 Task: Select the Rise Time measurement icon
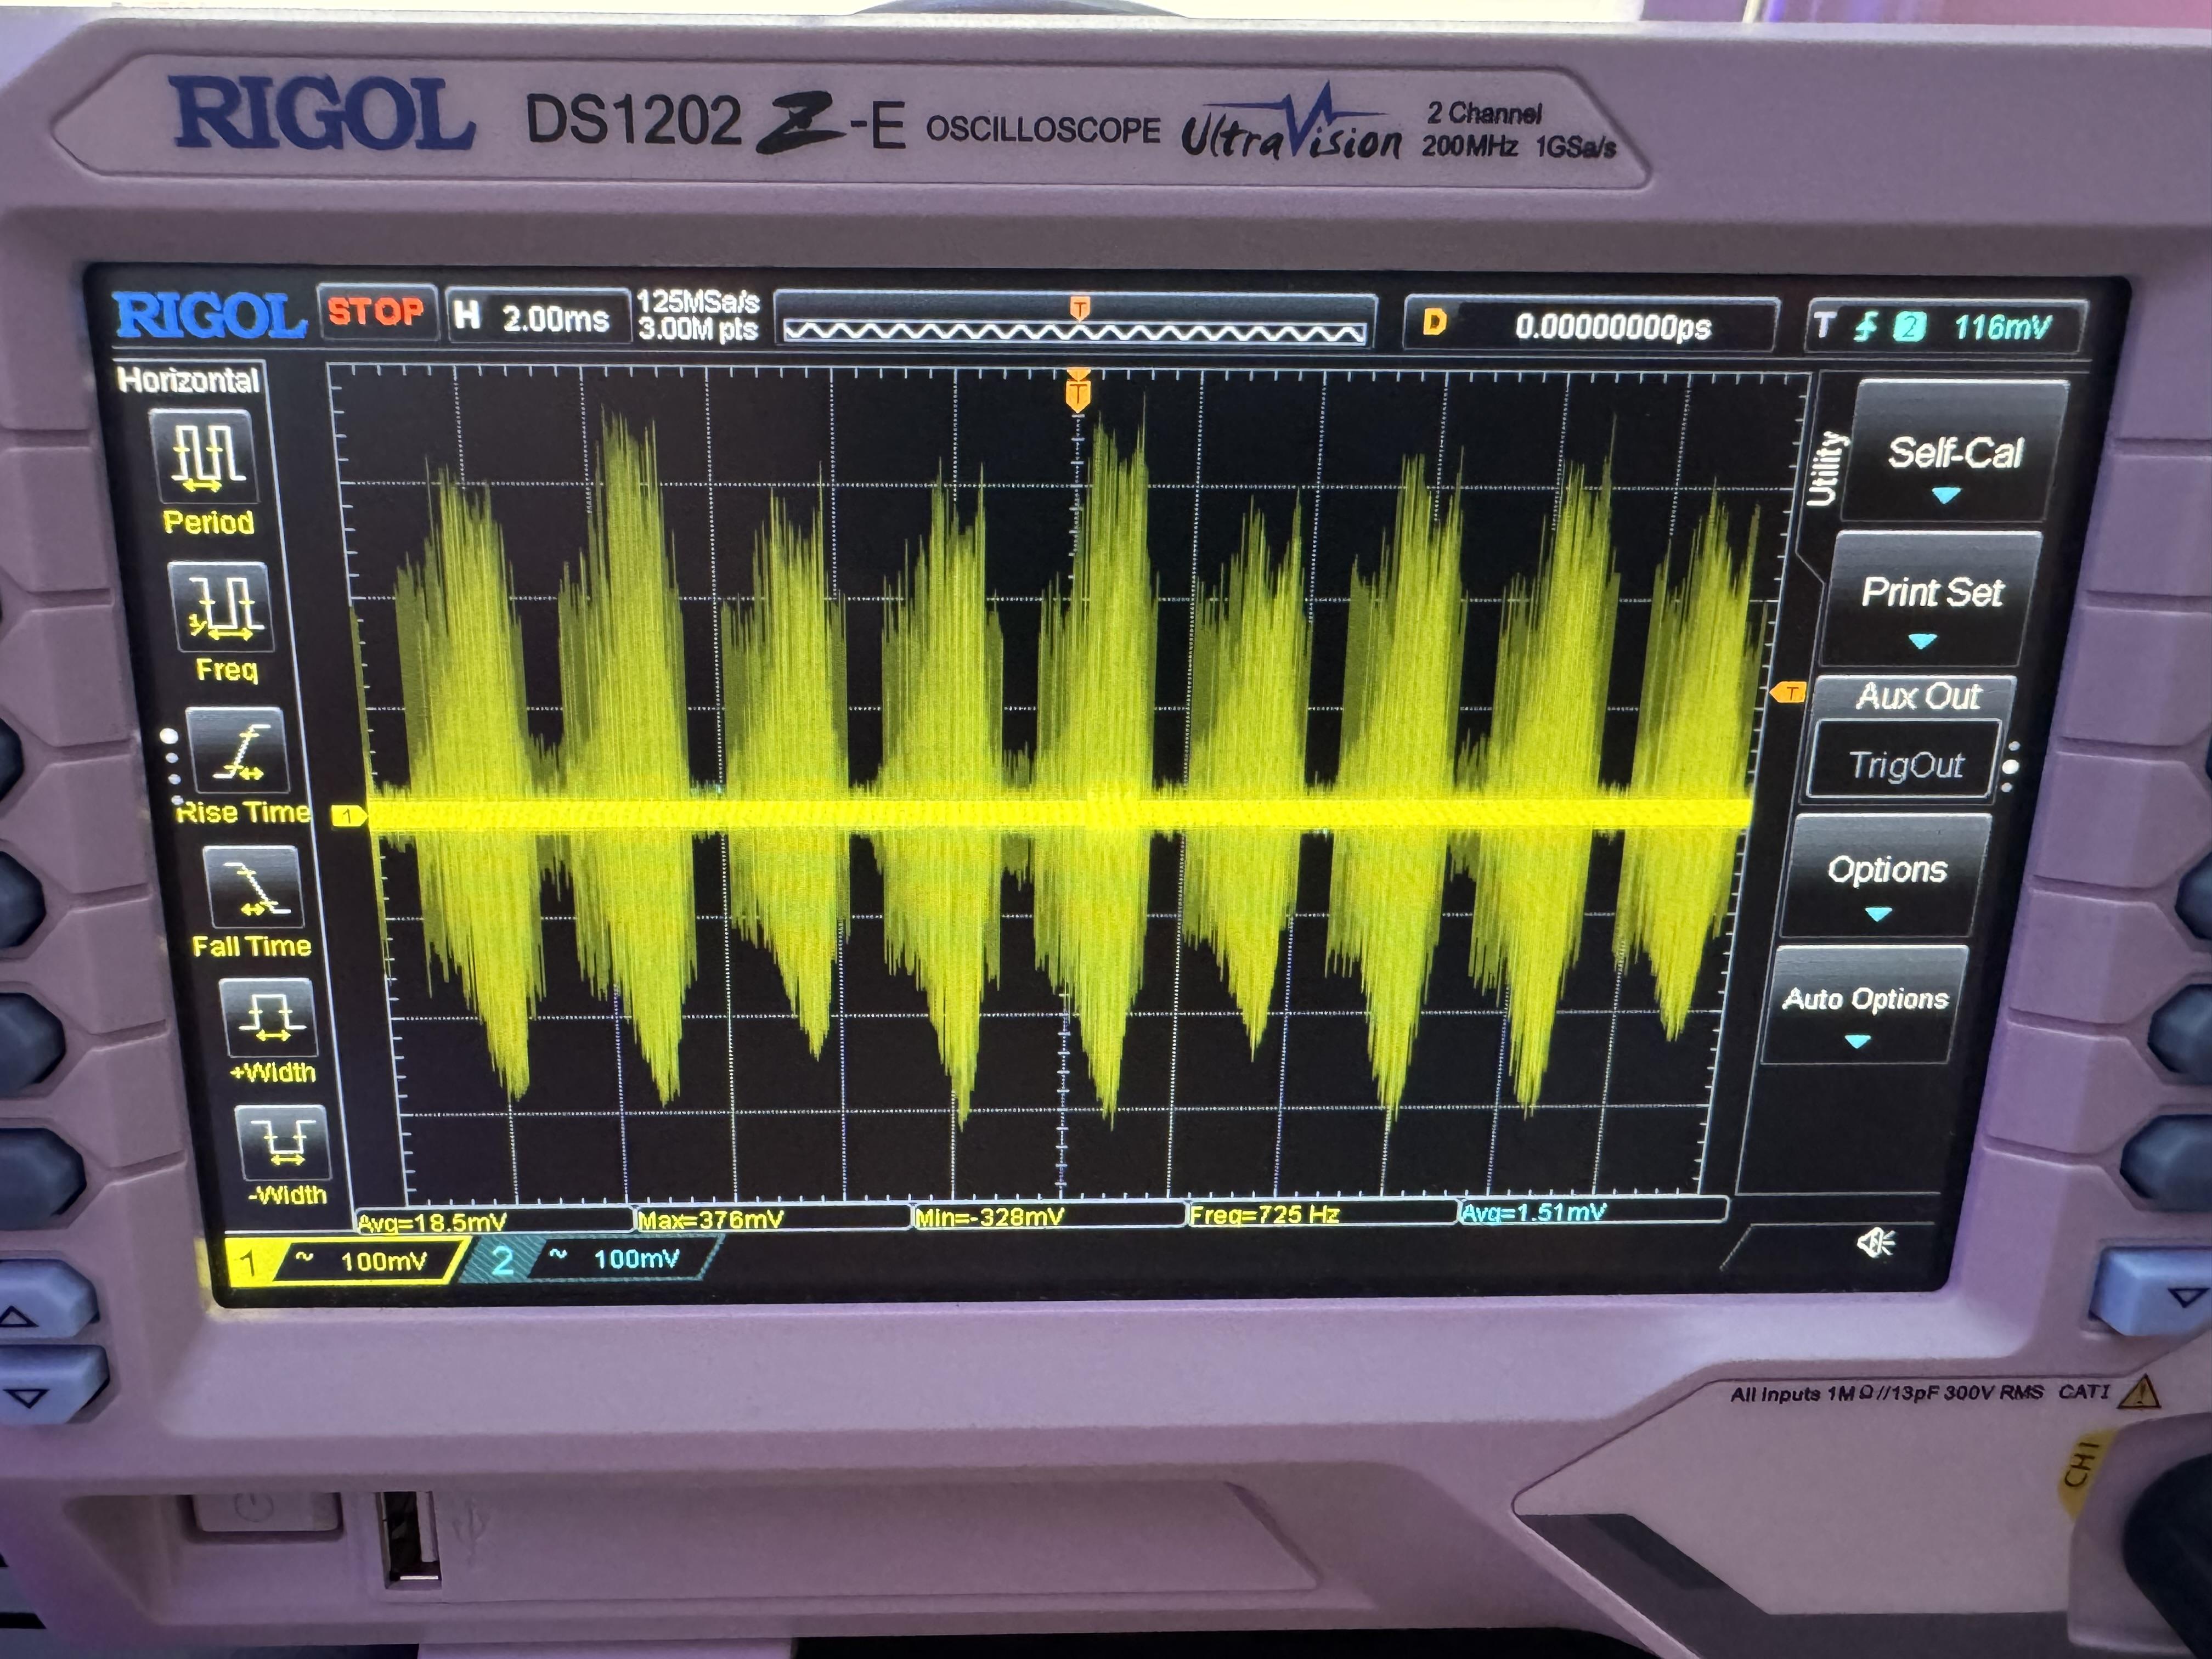[x=237, y=751]
